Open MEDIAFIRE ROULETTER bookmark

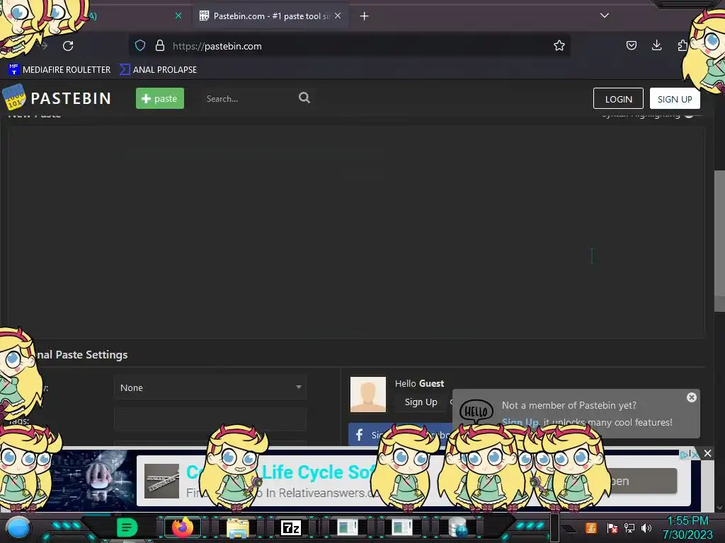(x=59, y=70)
